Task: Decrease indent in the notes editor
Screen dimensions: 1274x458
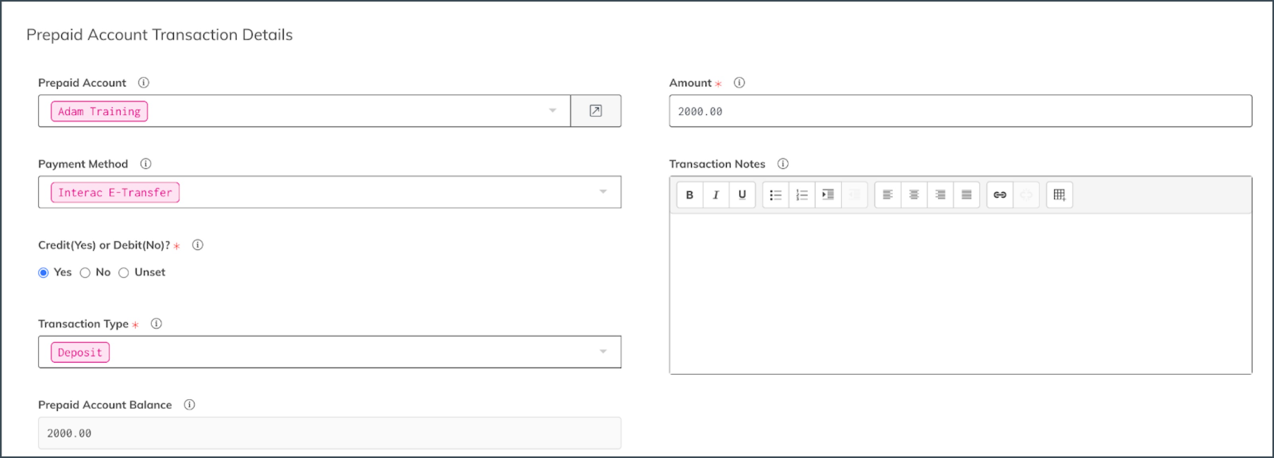Action: click(x=854, y=194)
